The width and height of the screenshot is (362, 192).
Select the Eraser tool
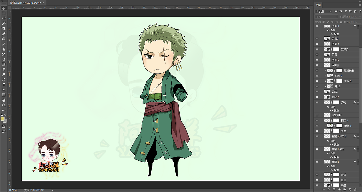4,59
